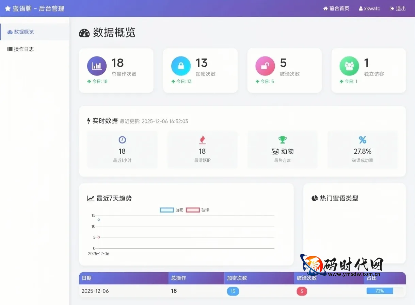Click the green trophy icon above 最热方言
This screenshot has width=415, height=305.
point(282,140)
